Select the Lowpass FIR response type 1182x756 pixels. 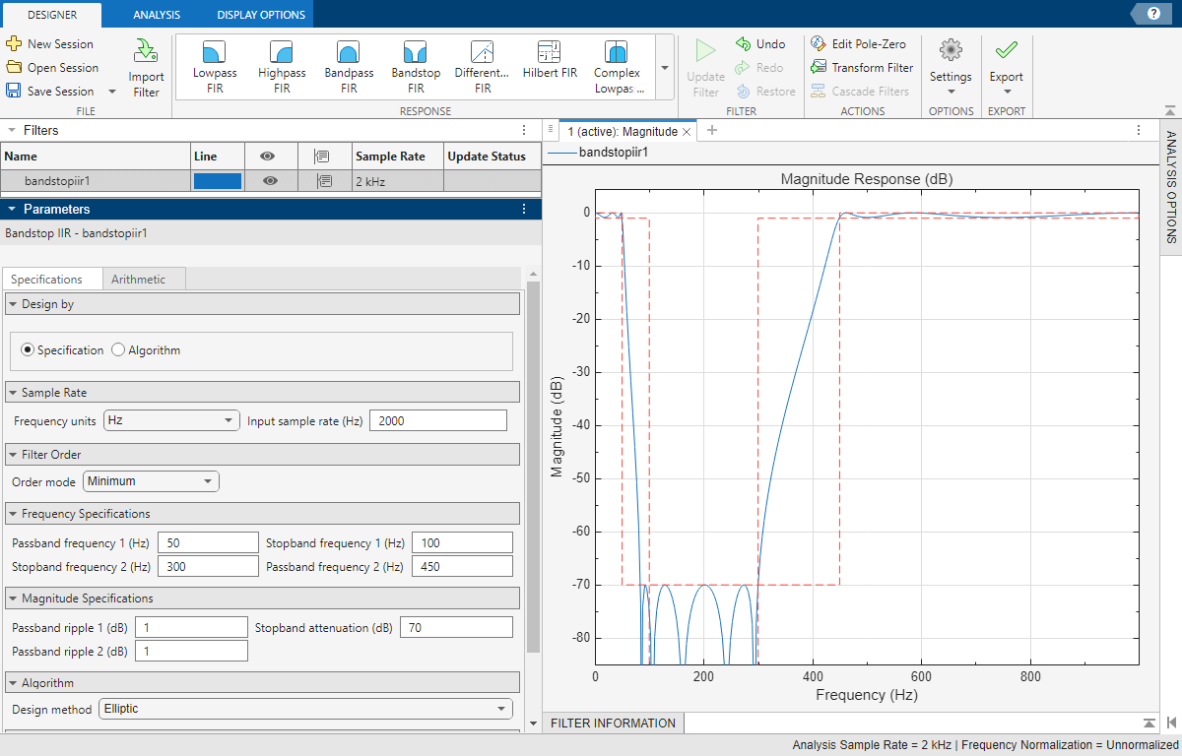tap(214, 66)
